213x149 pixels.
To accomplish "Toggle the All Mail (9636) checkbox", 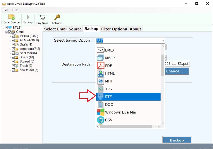I will (x=13, y=40).
